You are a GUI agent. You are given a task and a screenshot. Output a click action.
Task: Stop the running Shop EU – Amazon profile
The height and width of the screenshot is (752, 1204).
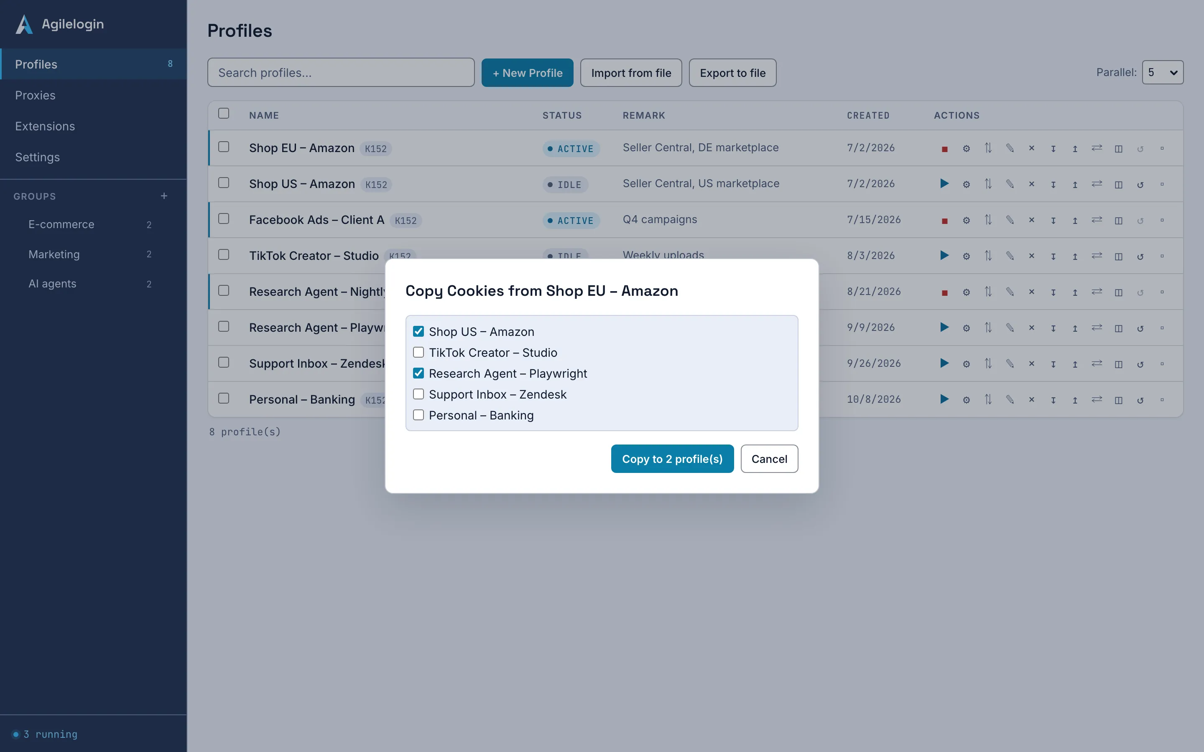point(944,149)
